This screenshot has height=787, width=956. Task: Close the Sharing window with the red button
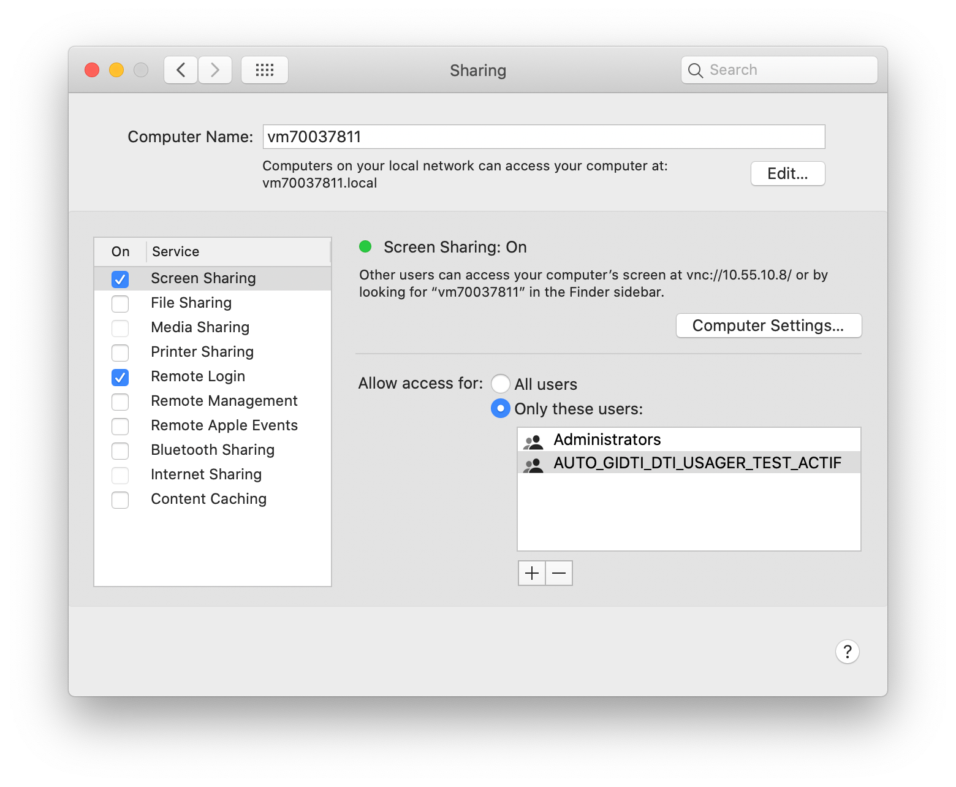pyautogui.click(x=92, y=70)
